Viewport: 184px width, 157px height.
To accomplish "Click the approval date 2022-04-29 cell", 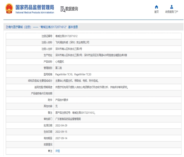I will point(61,125).
